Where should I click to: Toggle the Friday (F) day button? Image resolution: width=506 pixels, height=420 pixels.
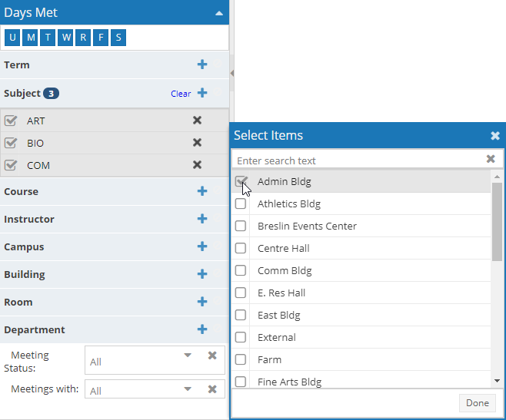[x=101, y=38]
